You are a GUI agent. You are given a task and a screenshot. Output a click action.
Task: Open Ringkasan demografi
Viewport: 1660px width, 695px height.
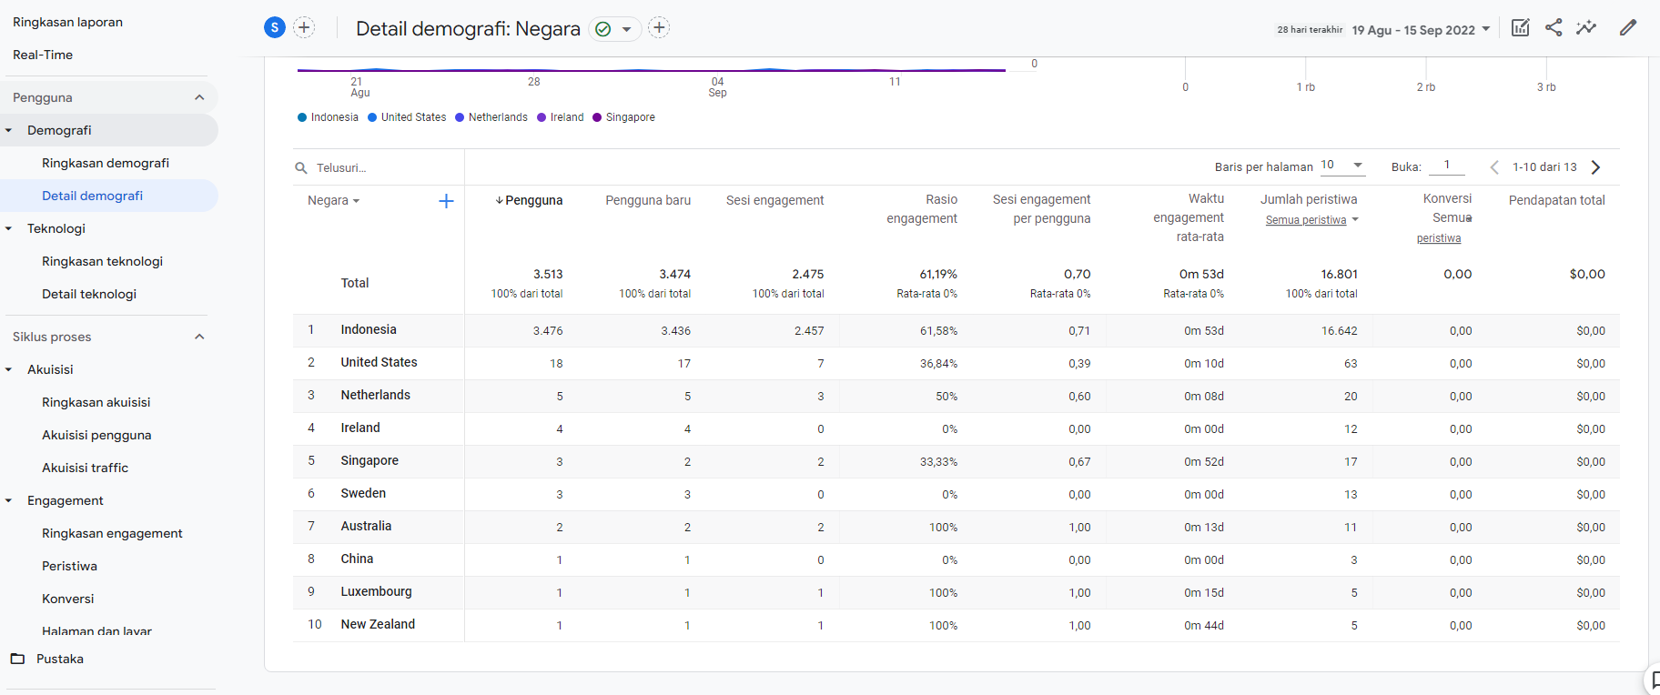[106, 163]
